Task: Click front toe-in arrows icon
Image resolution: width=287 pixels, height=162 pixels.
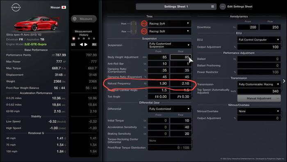Action: [x=157, y=97]
